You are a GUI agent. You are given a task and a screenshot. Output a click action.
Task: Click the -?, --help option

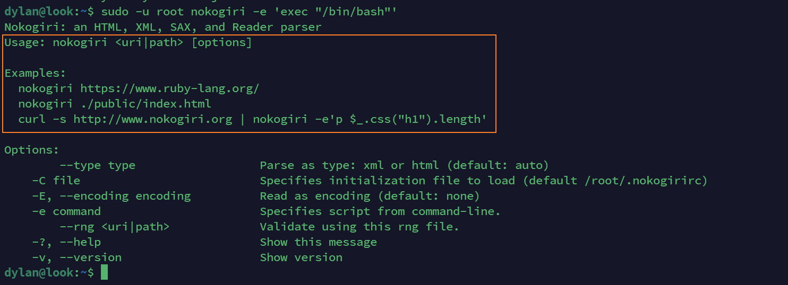point(66,242)
